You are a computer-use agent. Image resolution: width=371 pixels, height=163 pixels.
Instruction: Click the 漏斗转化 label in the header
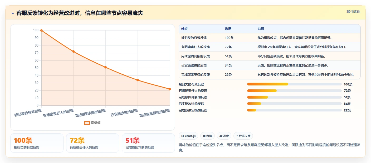[x=353, y=12]
